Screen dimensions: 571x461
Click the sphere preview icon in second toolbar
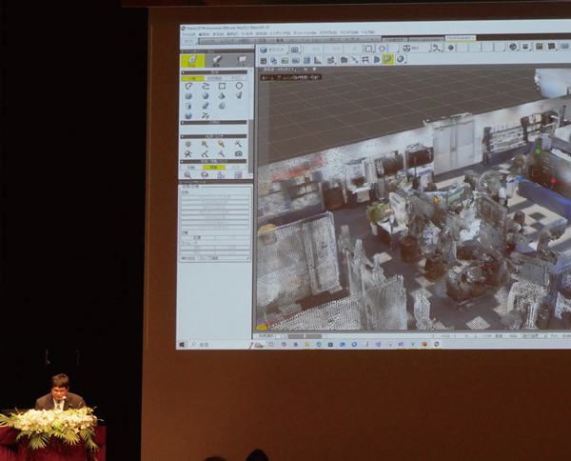[x=401, y=59]
